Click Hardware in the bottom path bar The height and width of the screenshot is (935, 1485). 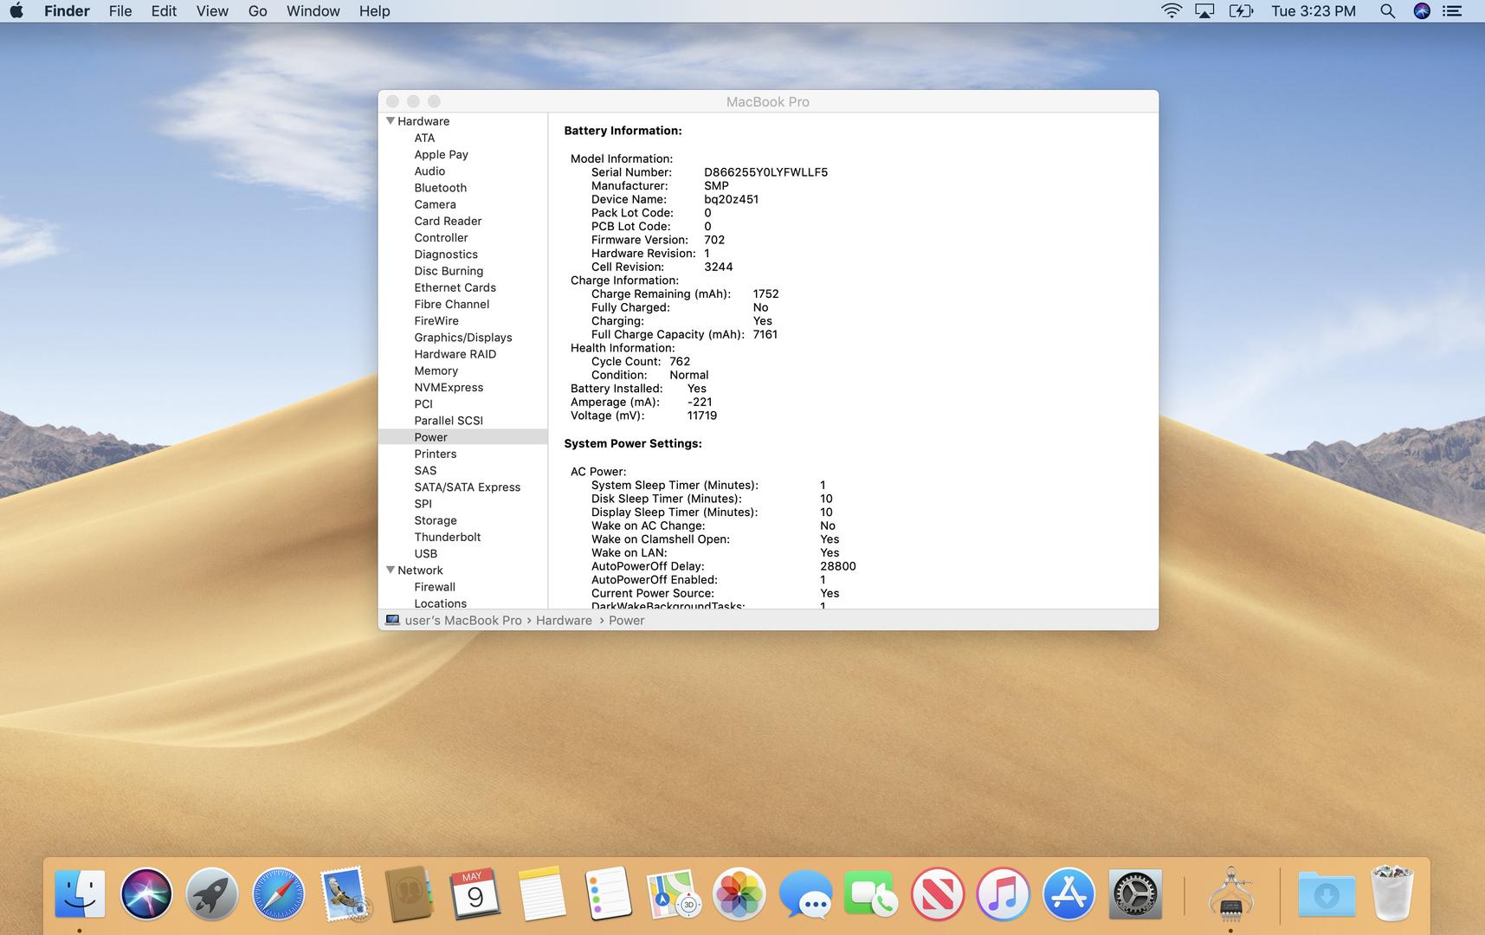pos(564,621)
